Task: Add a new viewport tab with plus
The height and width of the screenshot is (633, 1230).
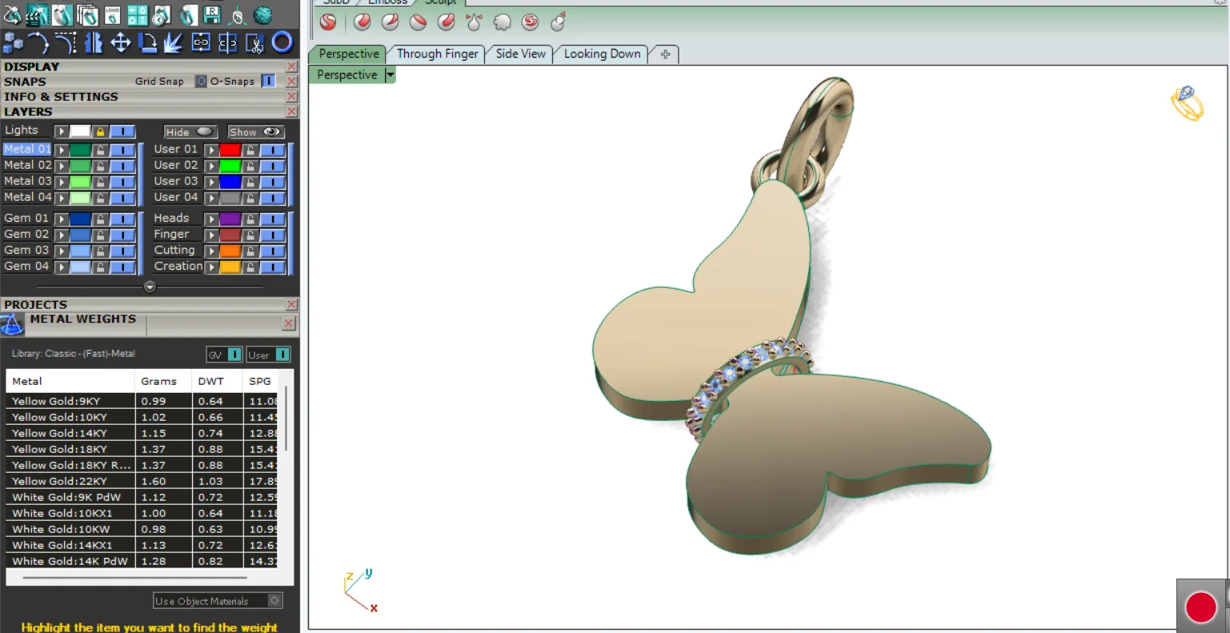Action: tap(665, 54)
